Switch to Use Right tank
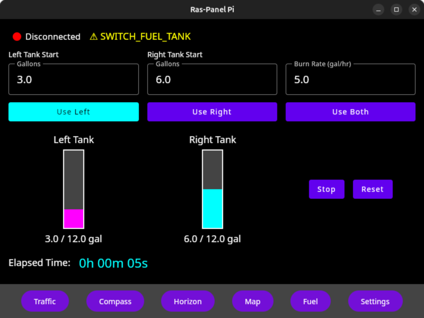 click(212, 112)
